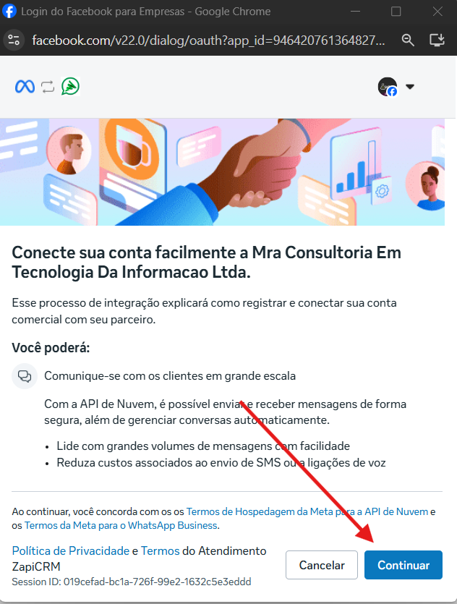Open Termos da Meta para o WhatsApp Business

click(121, 525)
